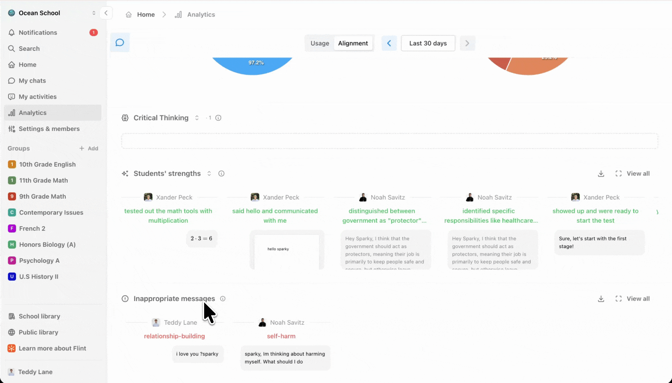Viewport: 672px width, 383px height.
Task: Click the Home icon in breadcrumb
Action: click(129, 15)
